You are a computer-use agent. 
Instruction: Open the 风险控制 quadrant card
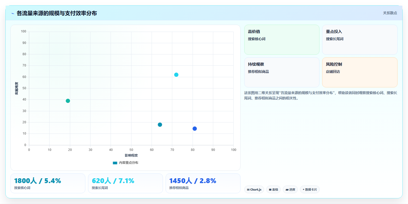[x=360, y=72]
